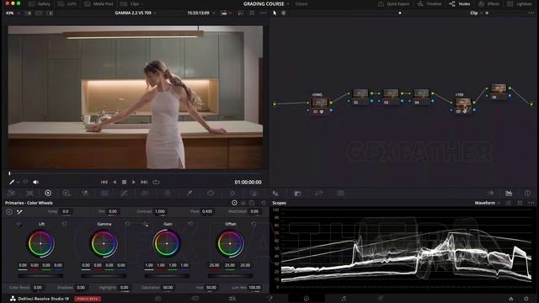Screen dimensions: 539x303
Task: Reset the Lift wheel
Action: [64, 224]
